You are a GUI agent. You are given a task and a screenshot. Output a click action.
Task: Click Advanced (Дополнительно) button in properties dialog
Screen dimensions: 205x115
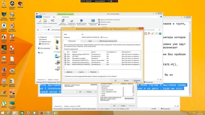point(129,98)
